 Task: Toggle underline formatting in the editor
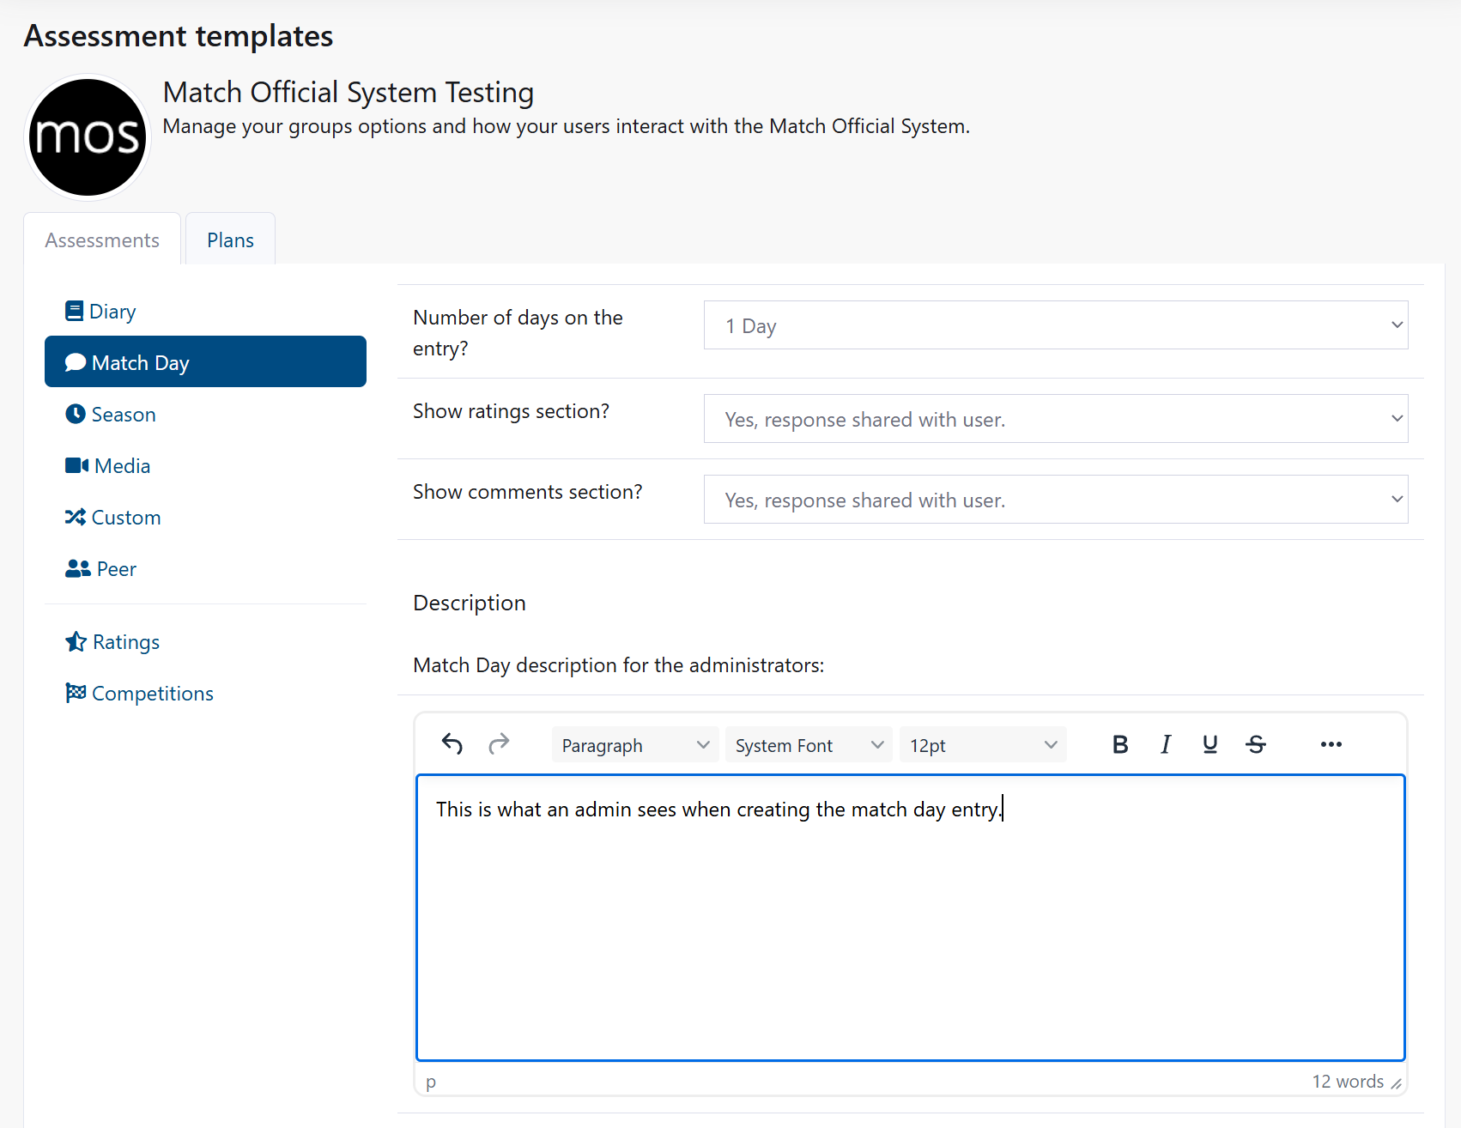(x=1210, y=744)
